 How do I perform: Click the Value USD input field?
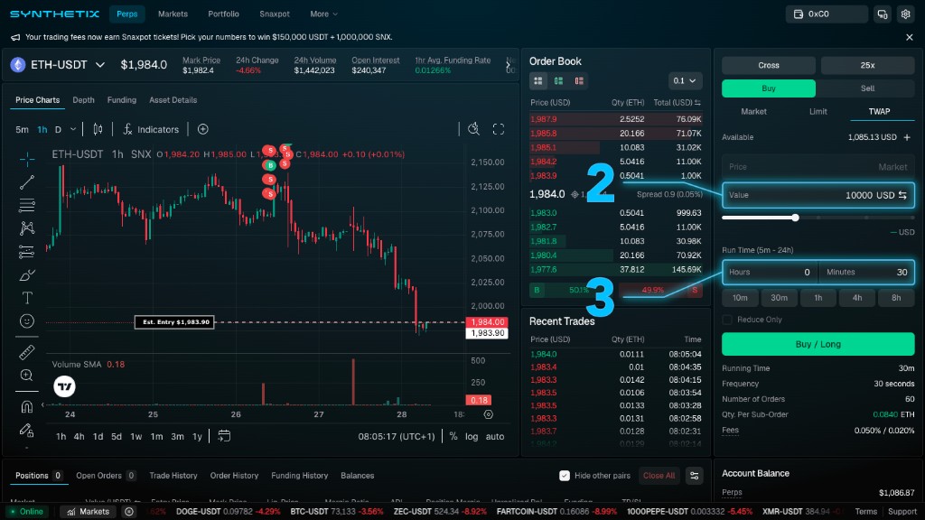tap(818, 195)
